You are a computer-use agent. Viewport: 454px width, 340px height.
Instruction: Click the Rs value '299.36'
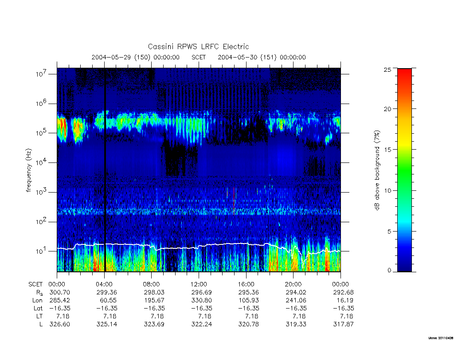point(107,292)
